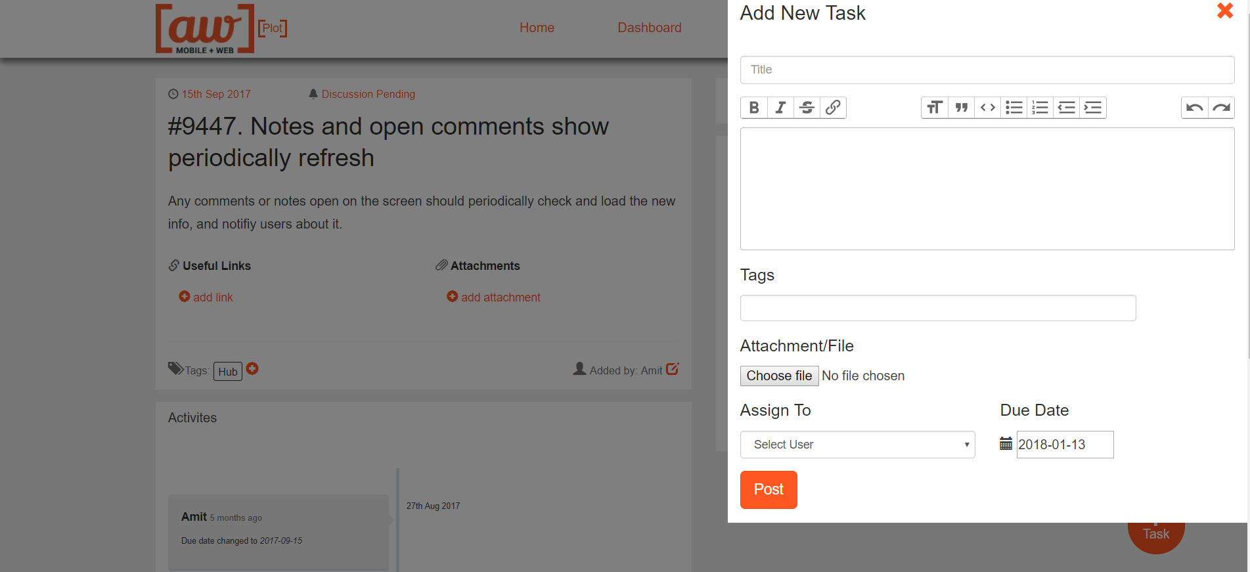The image size is (1250, 572).
Task: Create a numbered list in the editor
Action: 1040,108
